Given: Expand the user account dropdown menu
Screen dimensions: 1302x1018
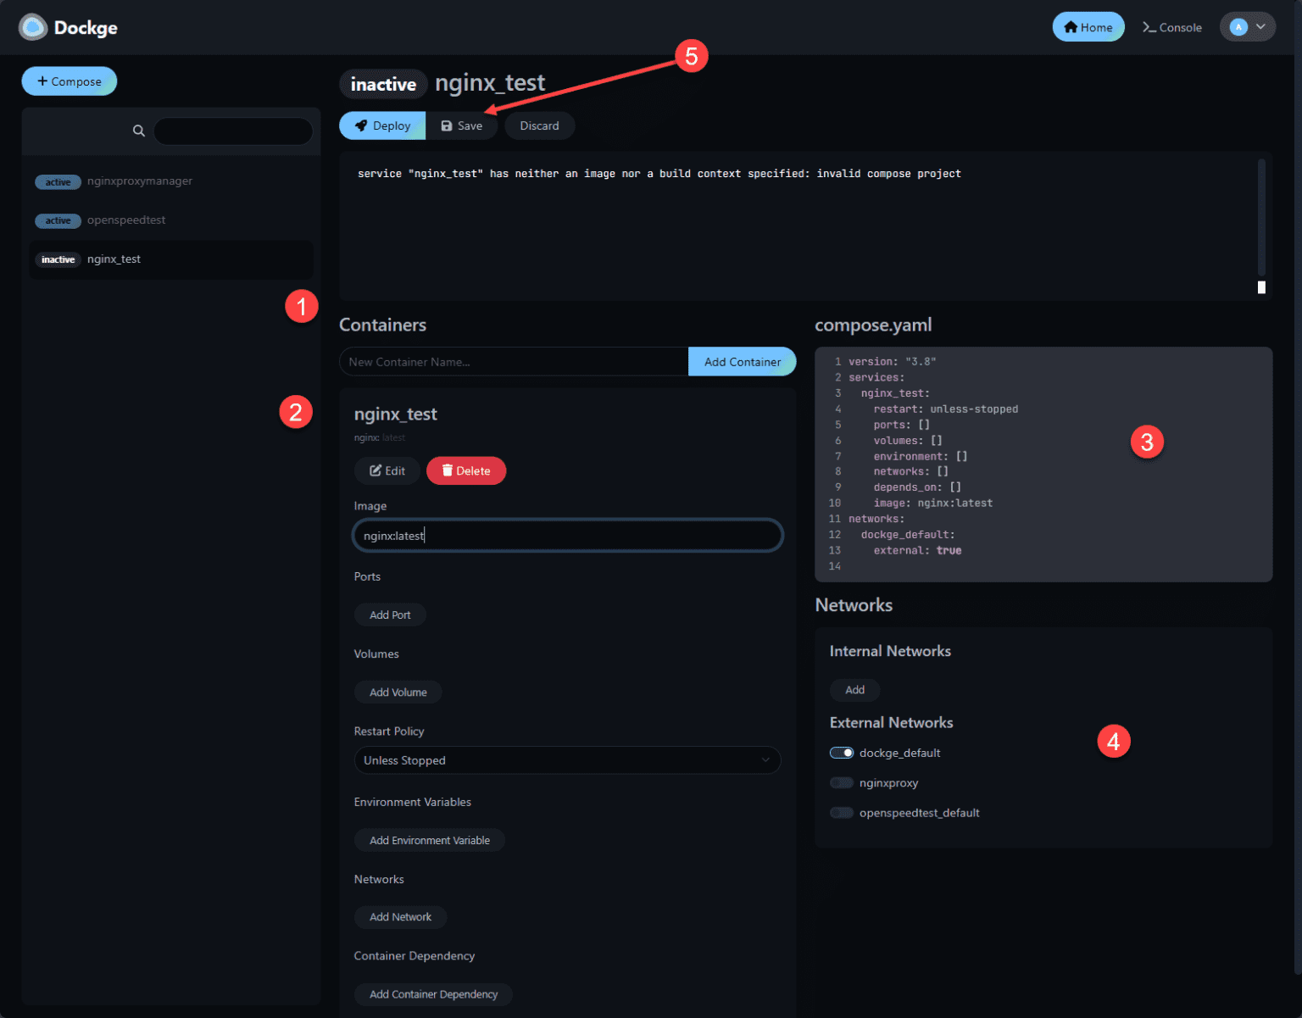Looking at the screenshot, I should click(1259, 26).
